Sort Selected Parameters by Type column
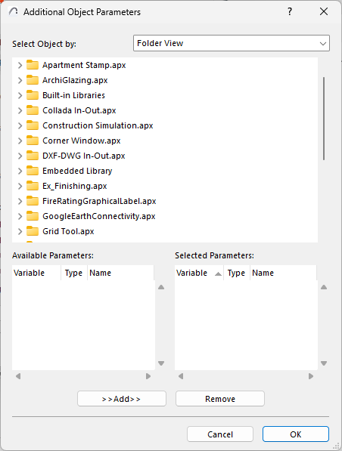The height and width of the screenshot is (451, 342). point(237,273)
